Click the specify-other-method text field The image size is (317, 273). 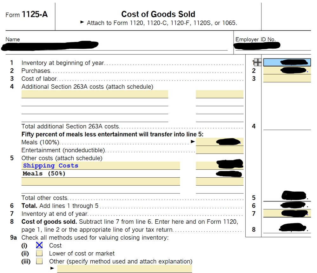pos(124,269)
